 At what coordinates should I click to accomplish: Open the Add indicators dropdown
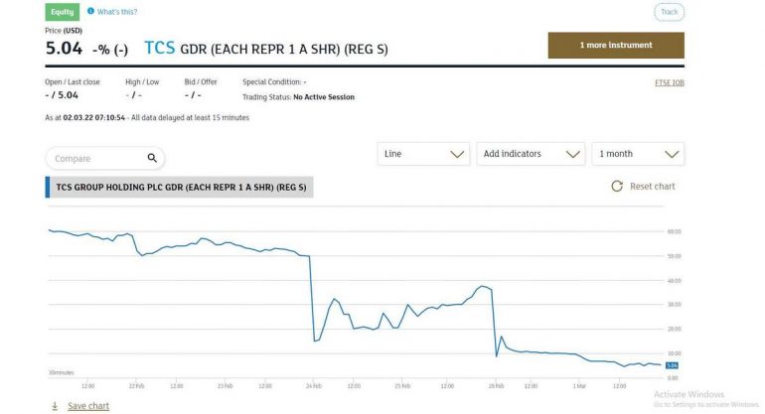[531, 154]
